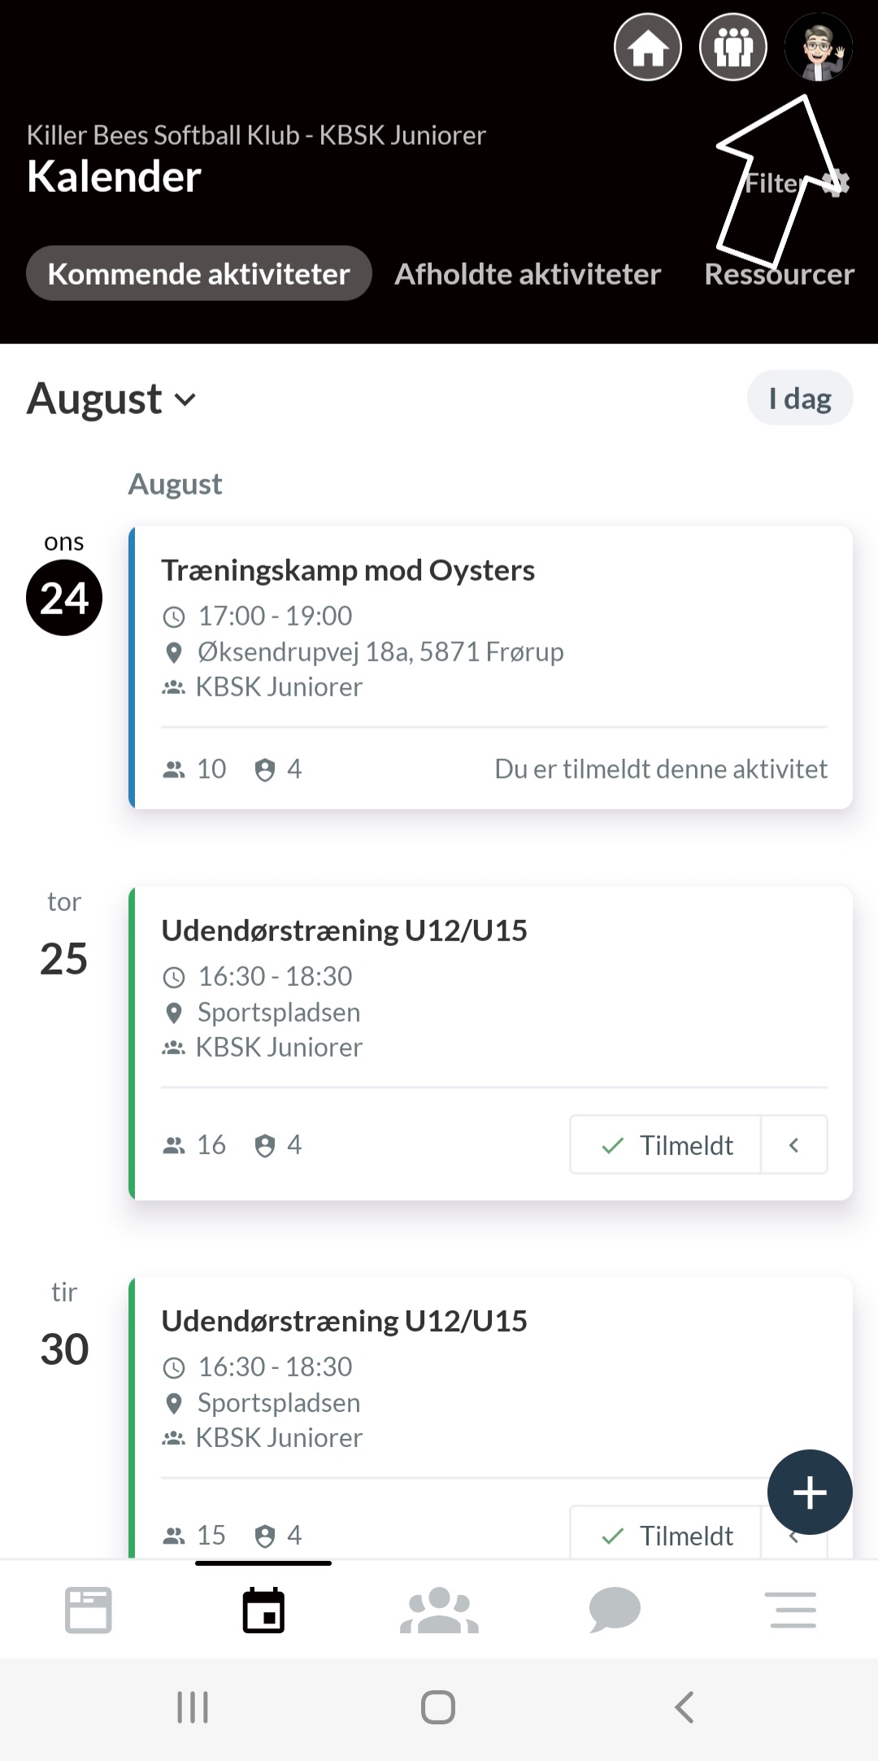The height and width of the screenshot is (1761, 878).
Task: Switch to Afholdte aktiviteter tab
Action: (528, 273)
